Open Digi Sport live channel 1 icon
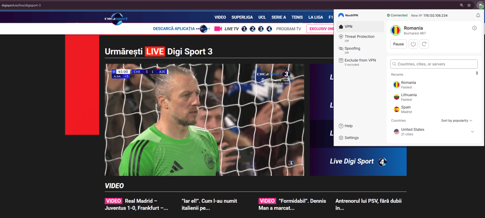485x218 pixels. (x=244, y=29)
